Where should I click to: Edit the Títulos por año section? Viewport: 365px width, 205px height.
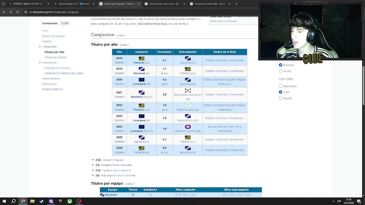coord(124,45)
